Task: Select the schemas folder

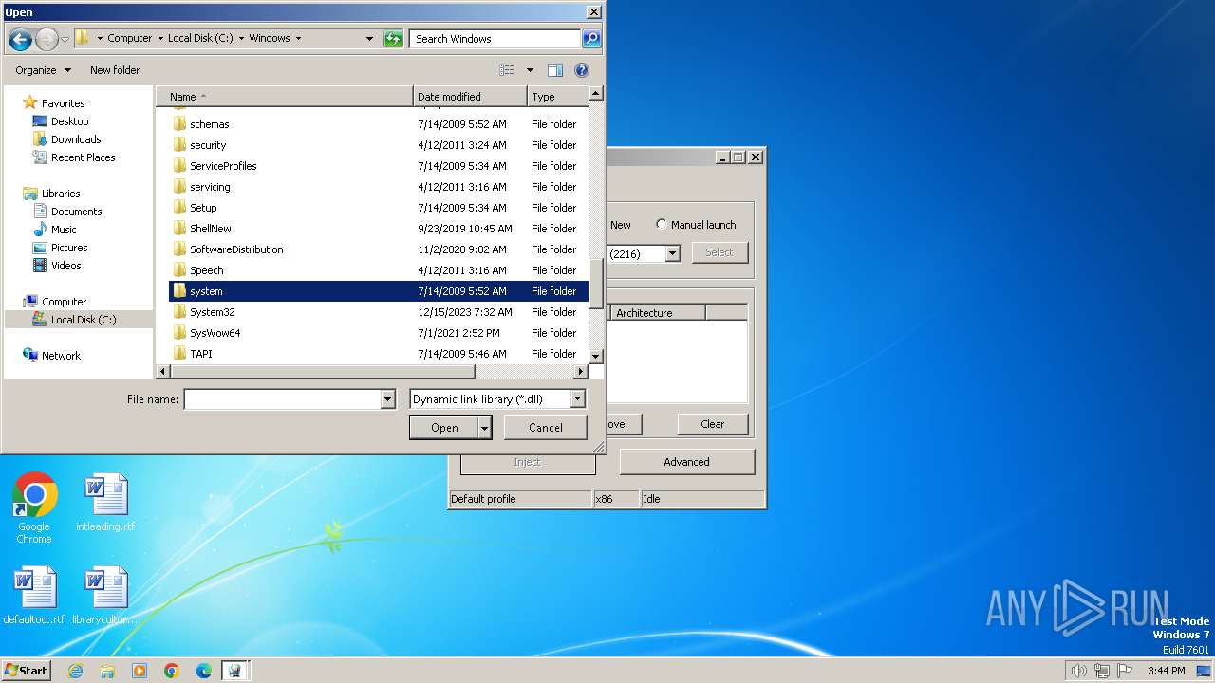Action: click(378, 124)
